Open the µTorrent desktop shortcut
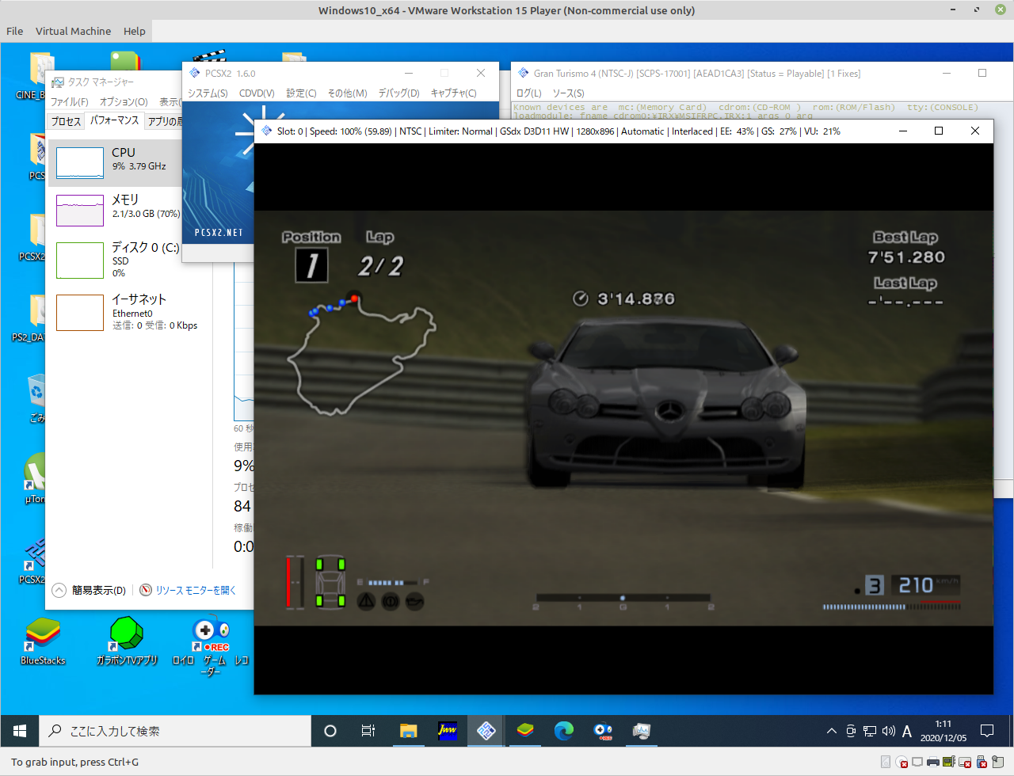 [35, 479]
